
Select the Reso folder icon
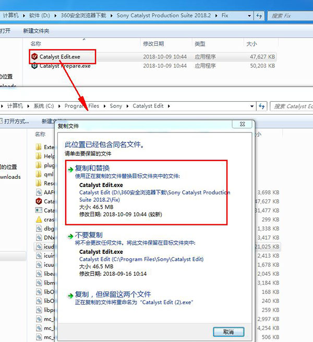point(39,183)
